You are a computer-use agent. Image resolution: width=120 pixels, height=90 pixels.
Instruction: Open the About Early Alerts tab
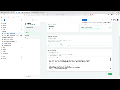coord(32,28)
